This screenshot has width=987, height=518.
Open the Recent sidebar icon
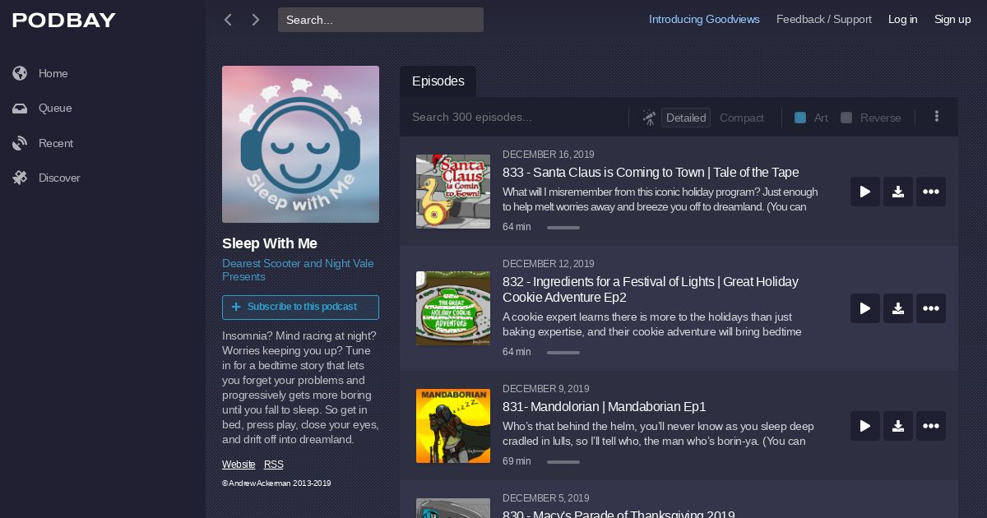tap(21, 144)
